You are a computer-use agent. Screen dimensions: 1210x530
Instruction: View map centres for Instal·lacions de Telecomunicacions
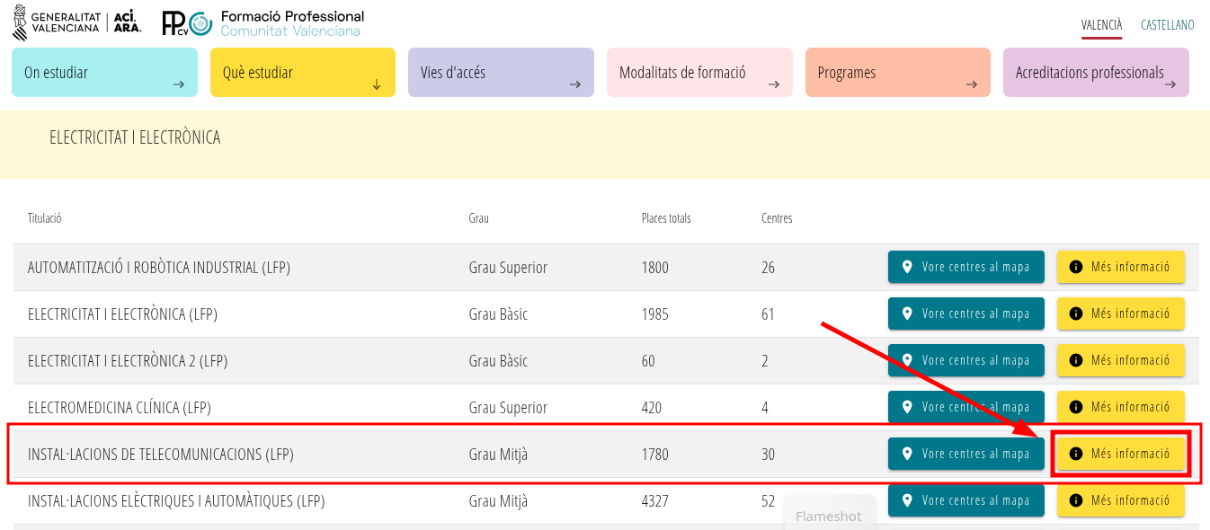tap(965, 454)
